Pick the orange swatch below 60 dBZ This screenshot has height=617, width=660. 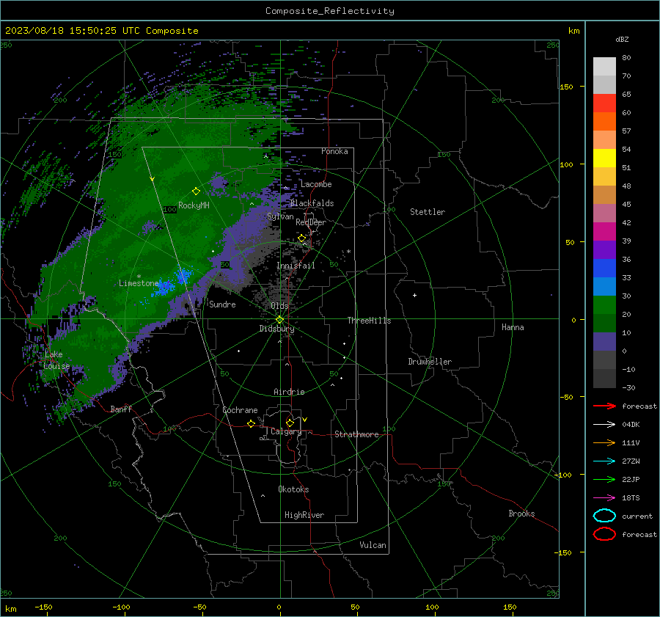pyautogui.click(x=604, y=121)
